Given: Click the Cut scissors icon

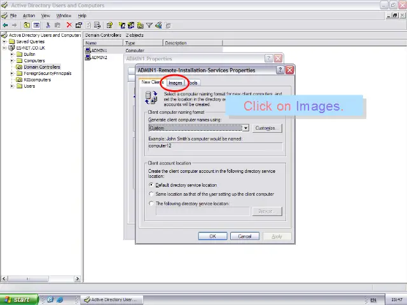Looking at the screenshot, I should (x=48, y=25).
